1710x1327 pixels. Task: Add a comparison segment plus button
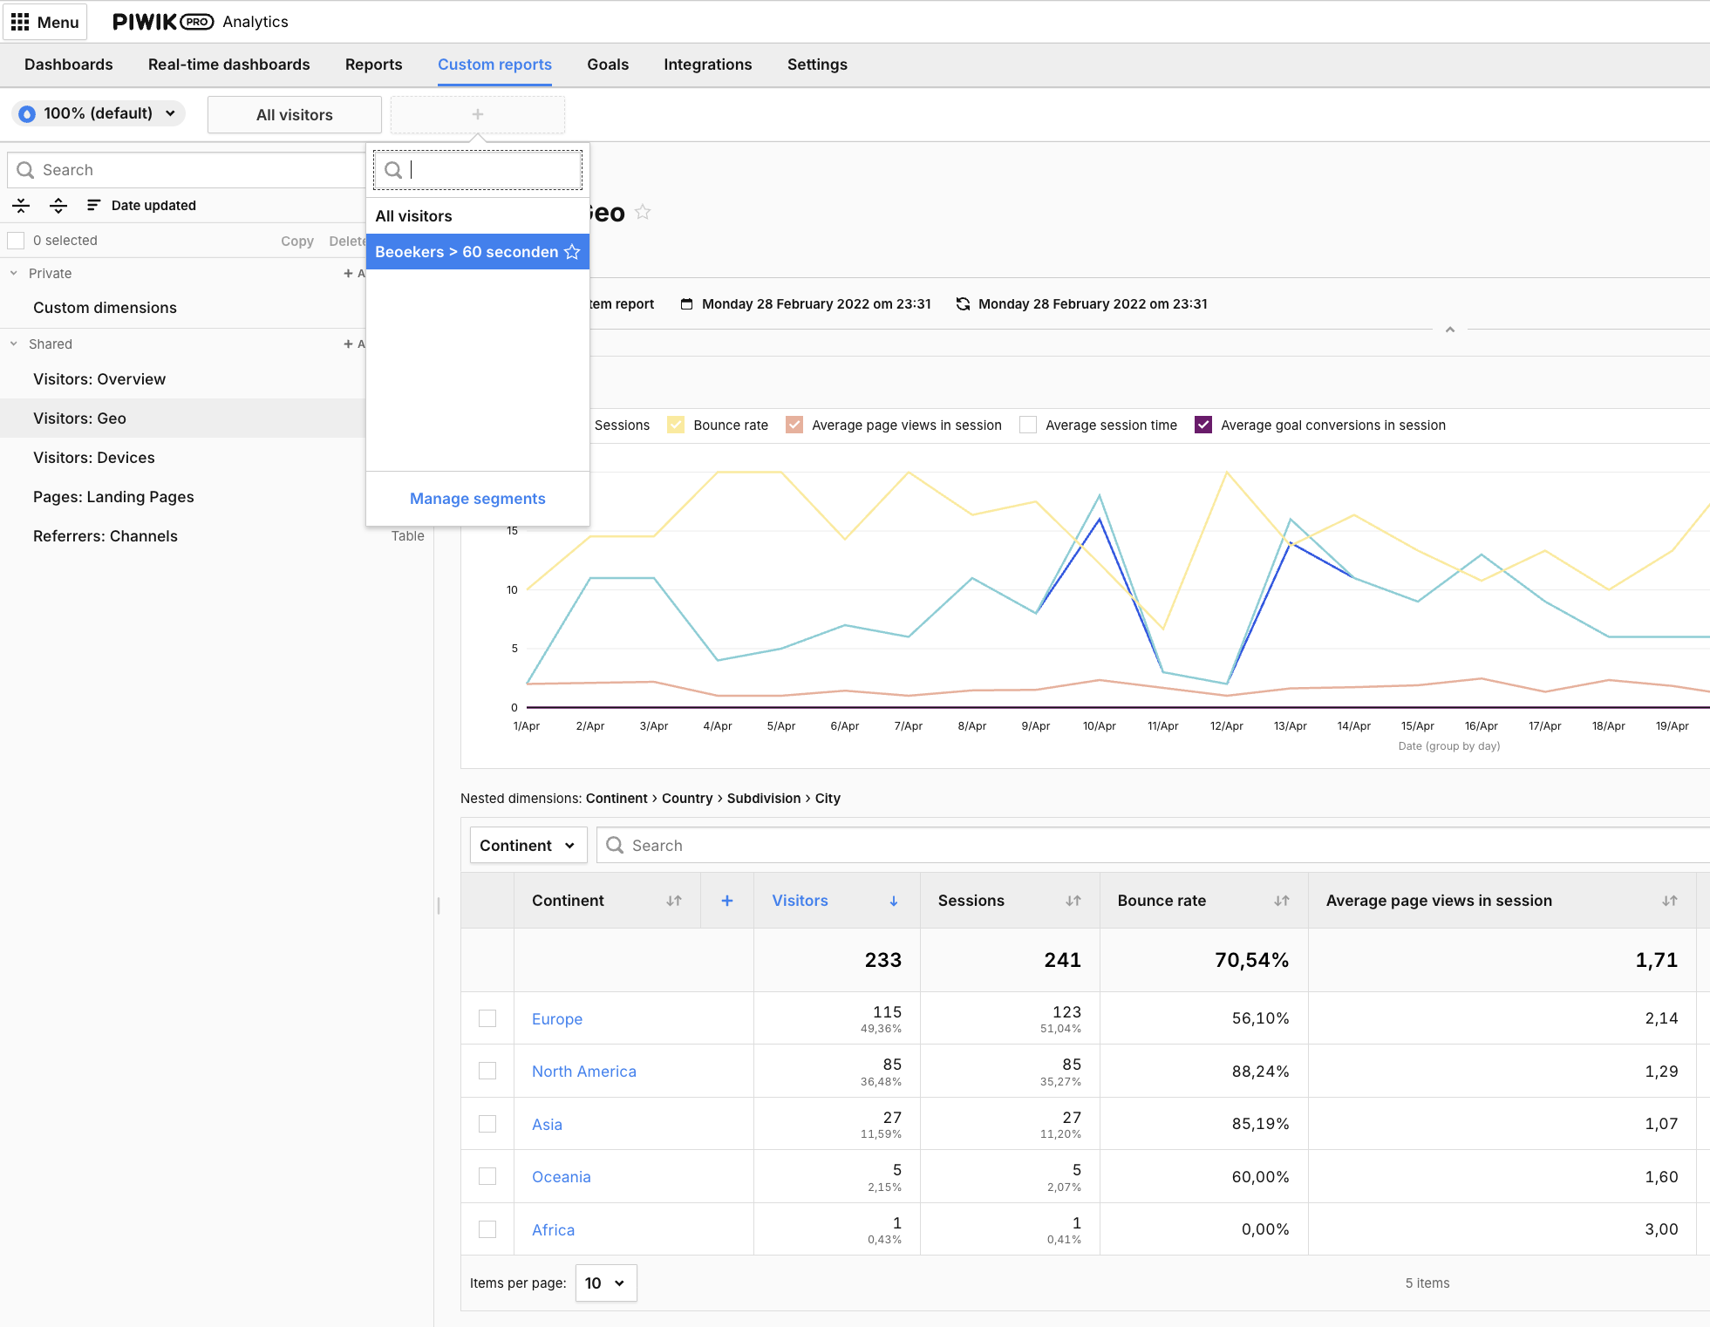[x=478, y=114]
